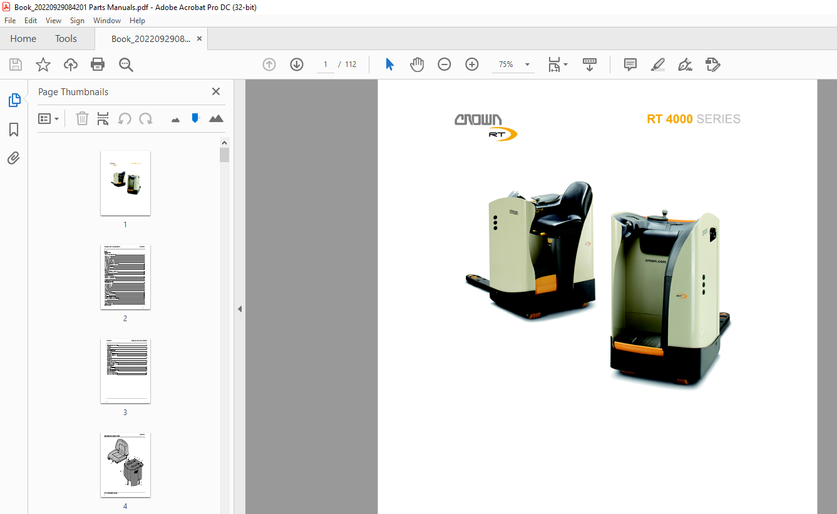Open the Sign menu

click(x=77, y=21)
